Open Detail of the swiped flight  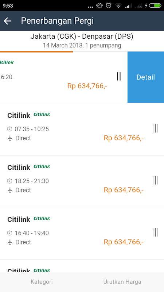click(x=146, y=77)
